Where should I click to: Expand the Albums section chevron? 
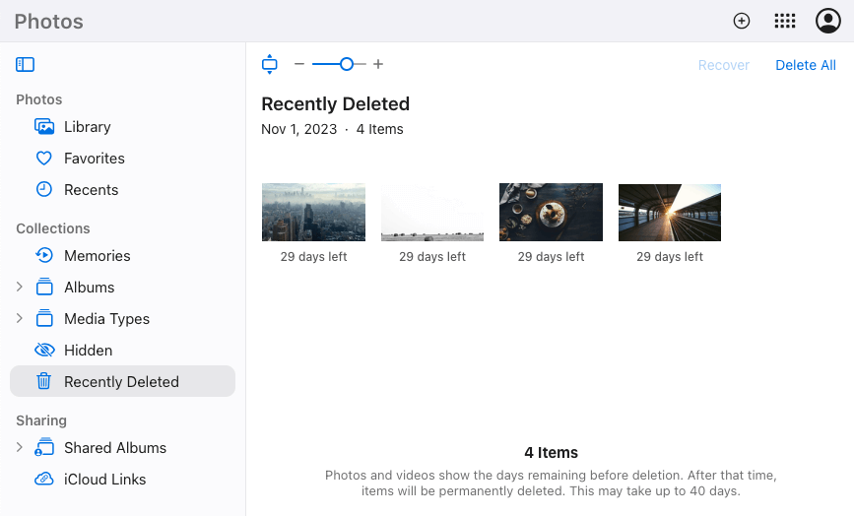[x=20, y=287]
